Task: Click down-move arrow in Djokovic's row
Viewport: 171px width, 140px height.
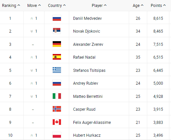Action: [32, 31]
